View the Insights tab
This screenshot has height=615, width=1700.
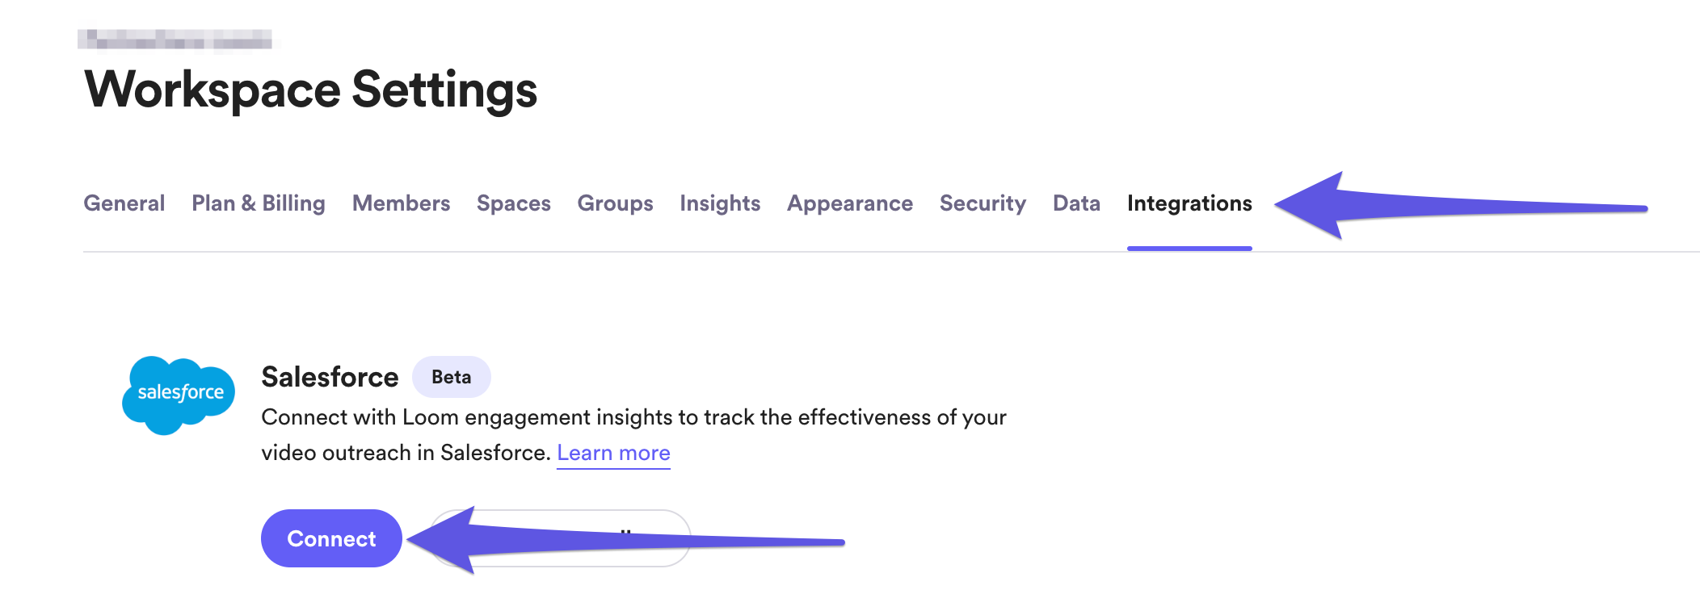[x=720, y=203]
